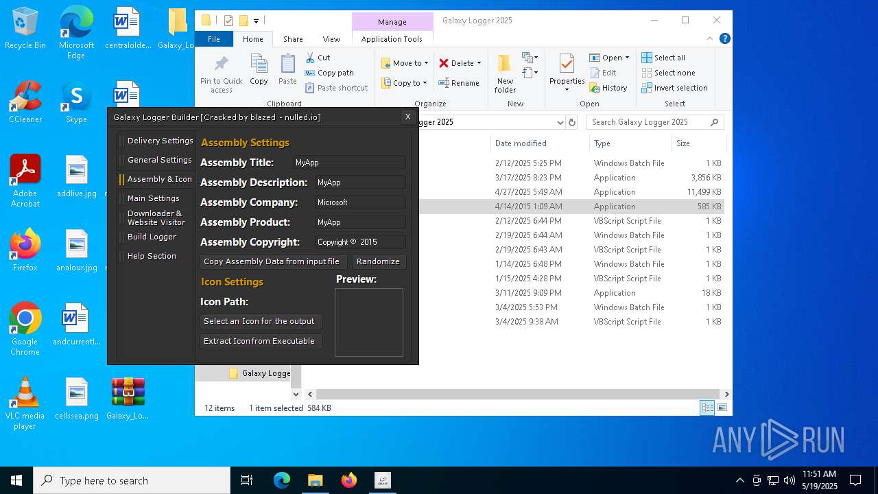Image resolution: width=878 pixels, height=494 pixels.
Task: Click the Assembly Description field
Action: point(359,183)
